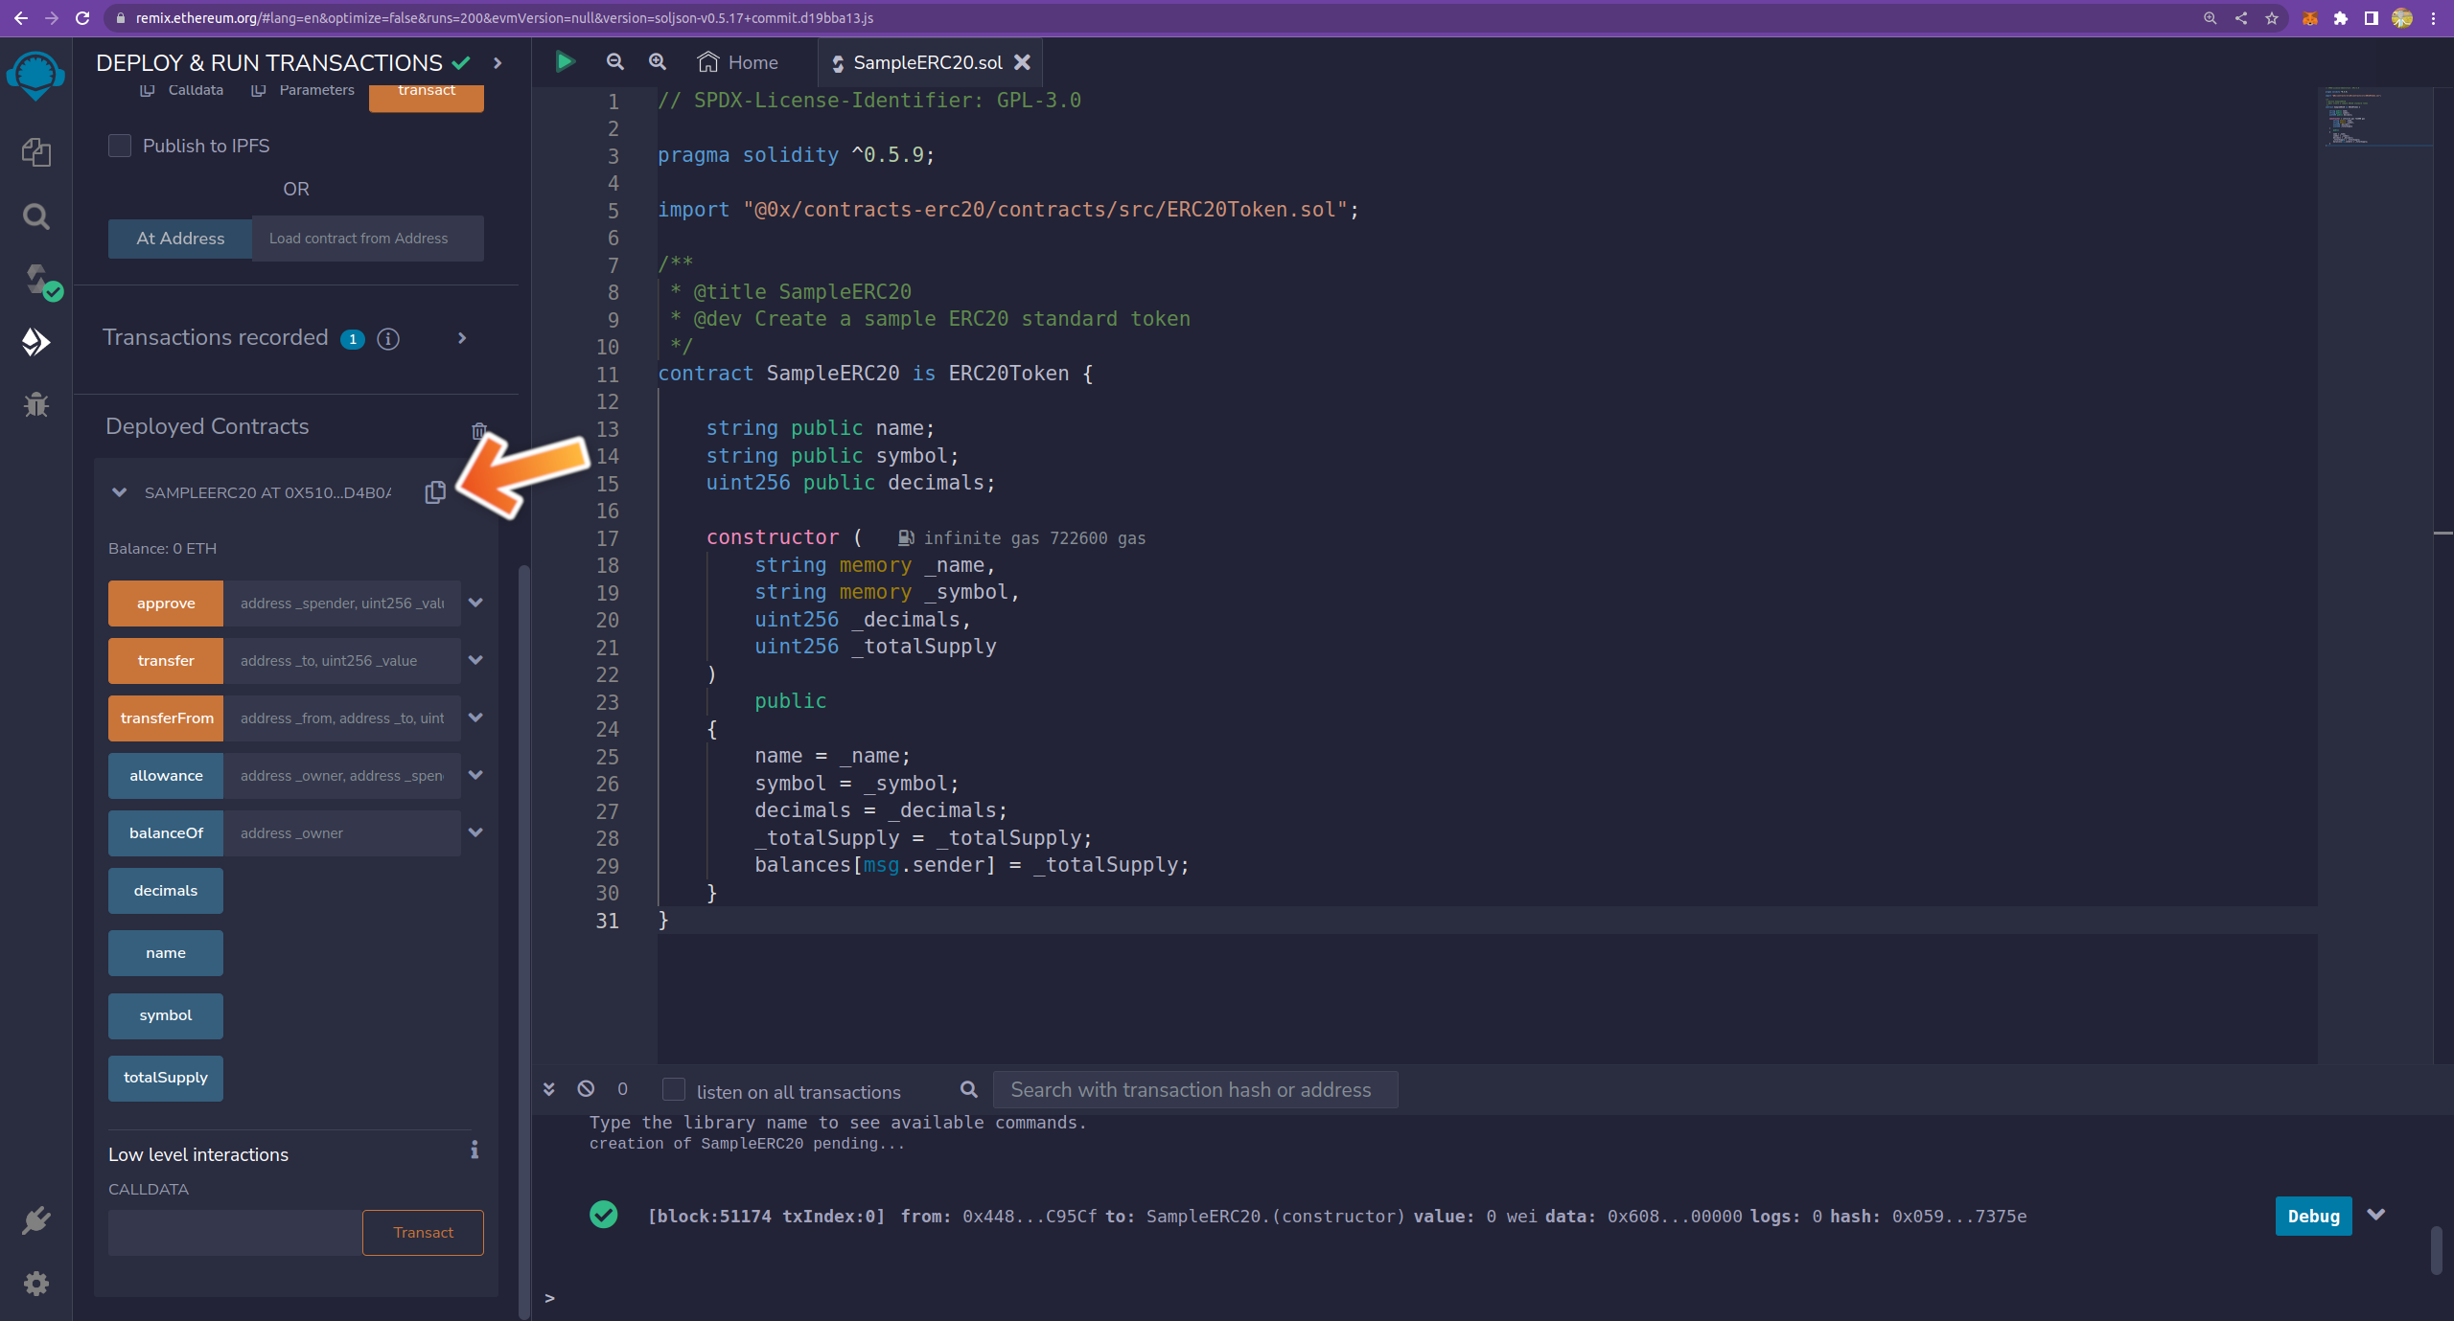Collapse the SAMPLEERC20 deployed contract

click(120, 492)
